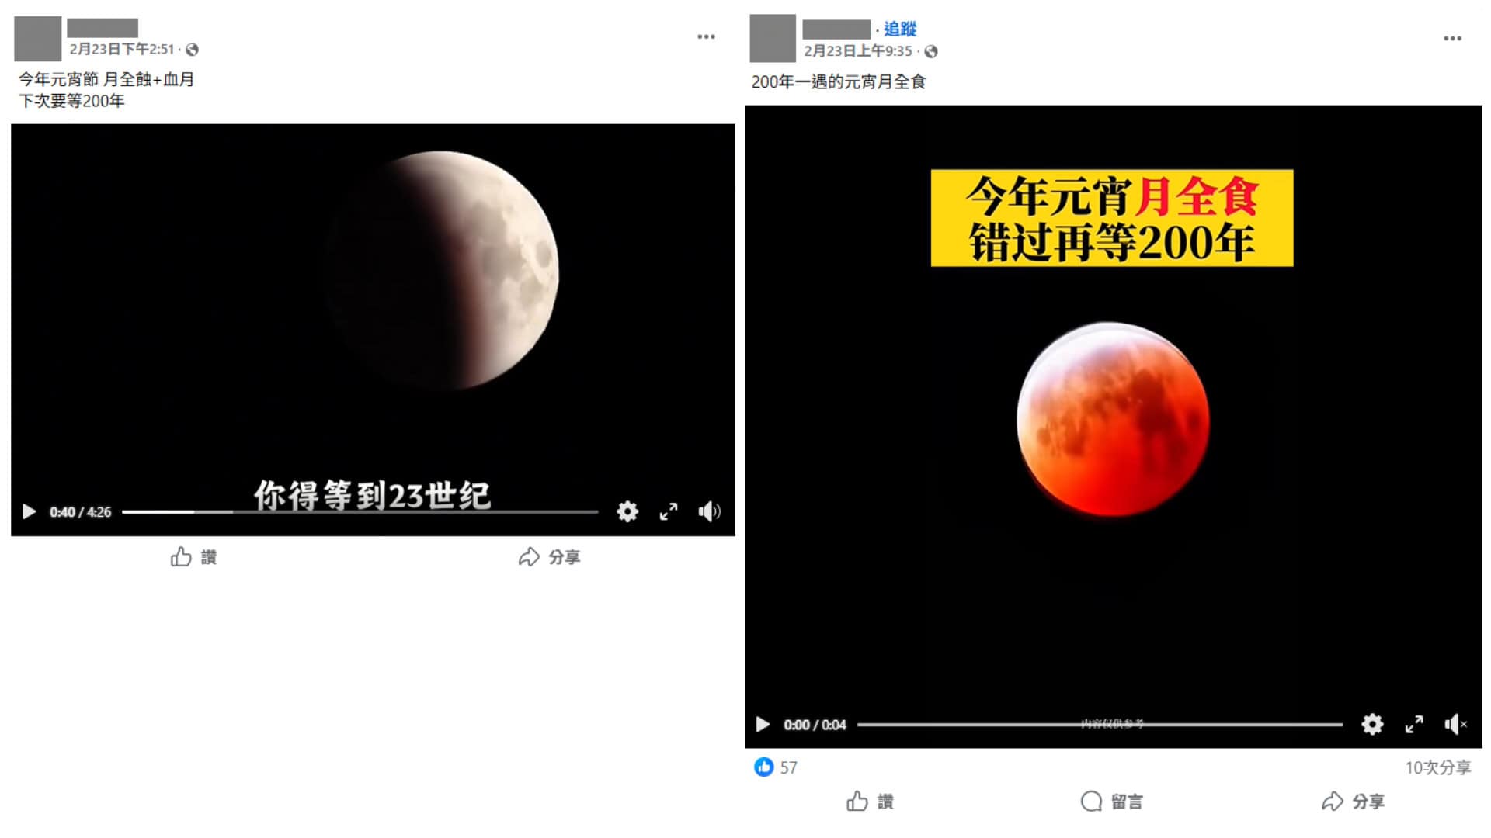Seek on the left video's progress bar

[x=360, y=511]
